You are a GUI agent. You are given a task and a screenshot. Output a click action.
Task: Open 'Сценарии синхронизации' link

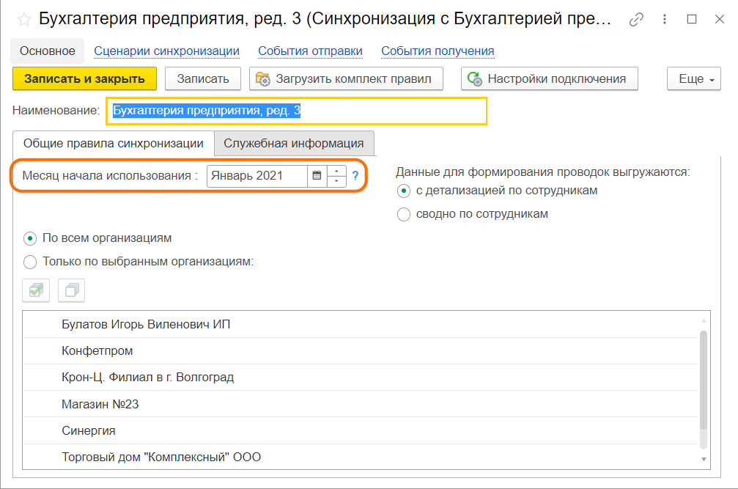pyautogui.click(x=166, y=51)
